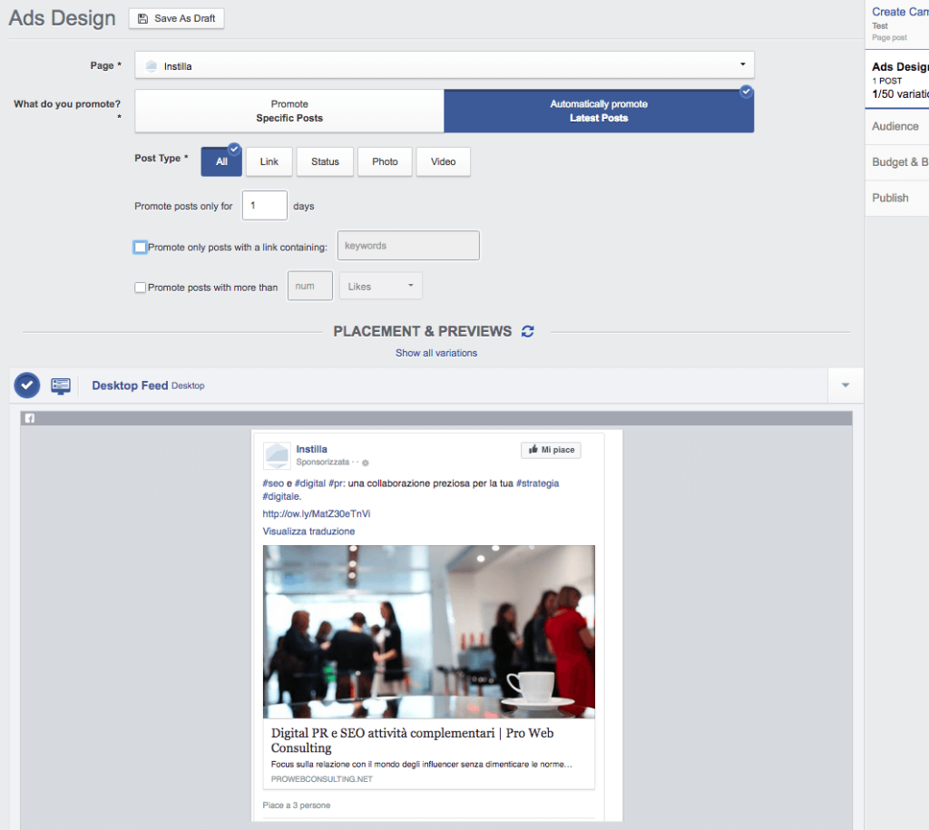Open the #seo hashtag link

point(273,483)
